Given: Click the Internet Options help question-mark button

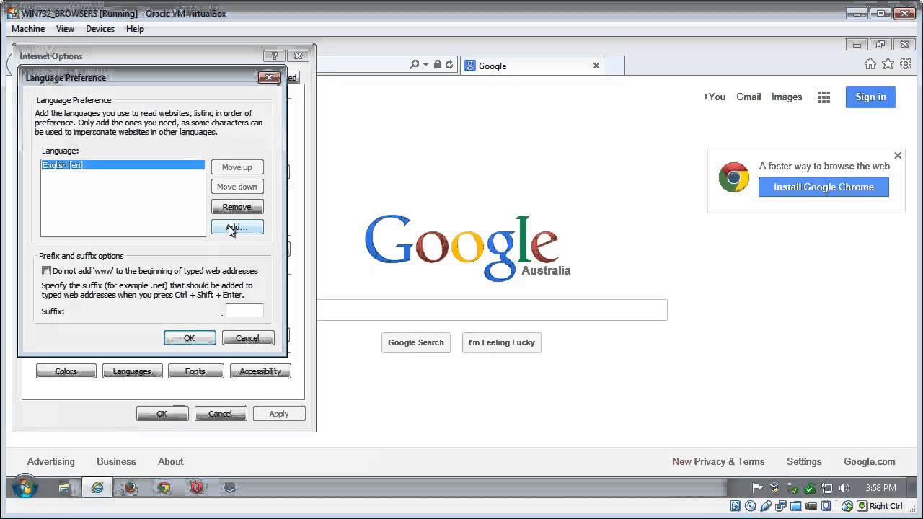Looking at the screenshot, I should [274, 56].
